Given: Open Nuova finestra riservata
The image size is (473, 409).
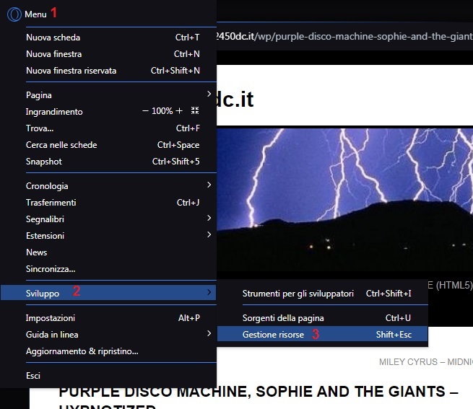Looking at the screenshot, I should 108,71.
